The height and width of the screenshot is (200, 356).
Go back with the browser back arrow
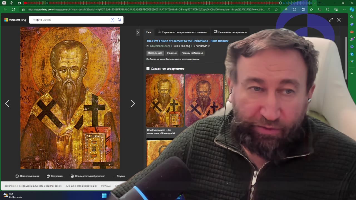[x=5, y=9]
